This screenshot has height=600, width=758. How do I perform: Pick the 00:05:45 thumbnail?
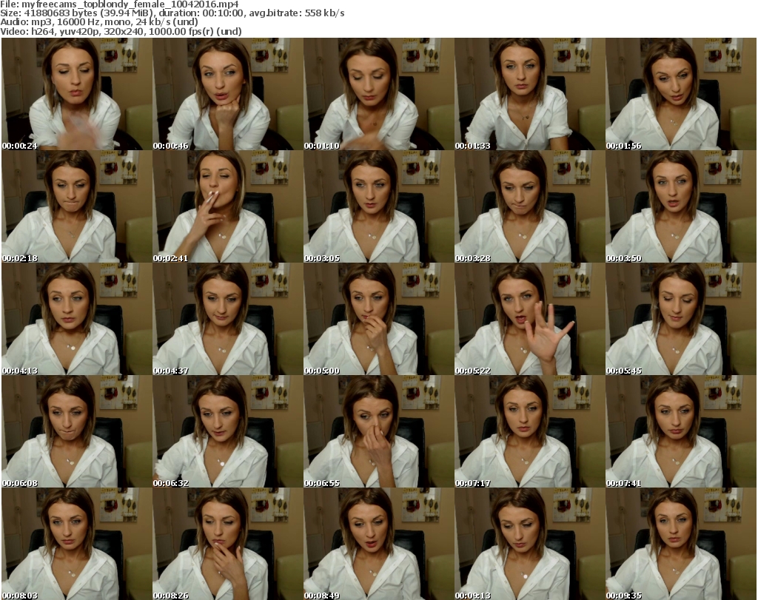coord(680,319)
